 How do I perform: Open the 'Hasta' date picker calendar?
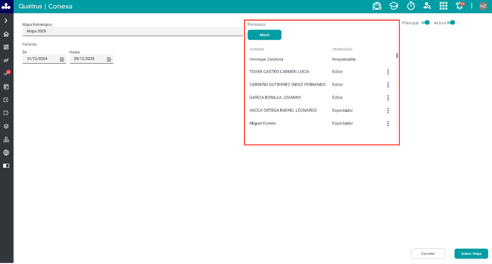(x=109, y=59)
